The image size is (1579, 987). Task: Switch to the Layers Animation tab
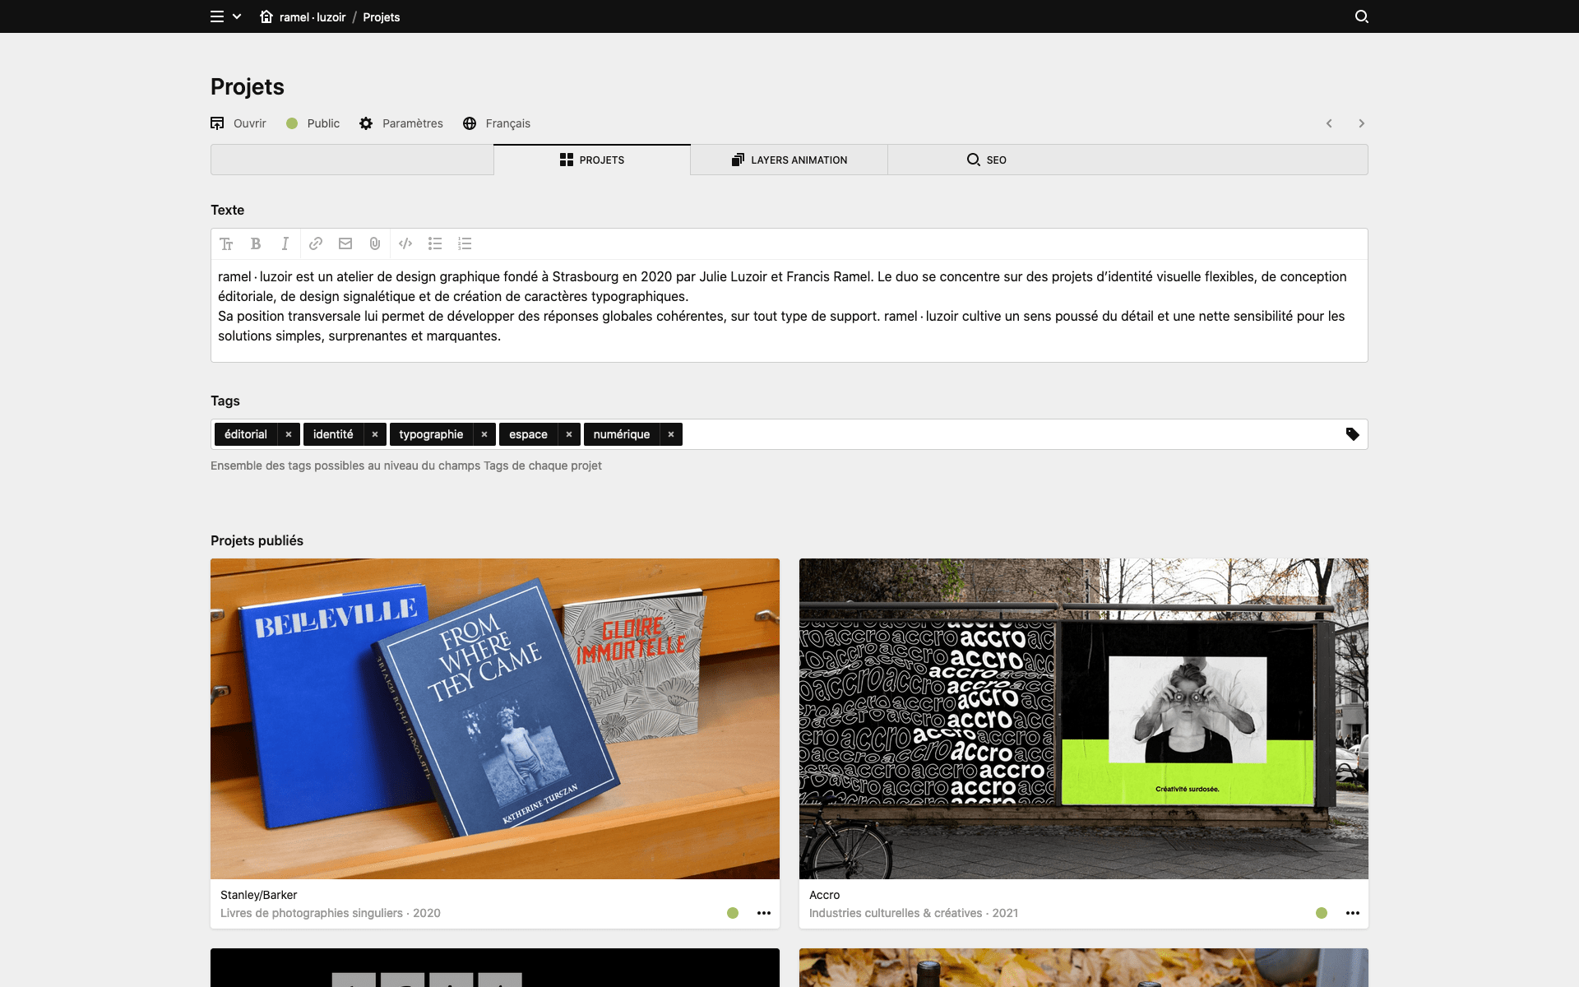point(789,160)
